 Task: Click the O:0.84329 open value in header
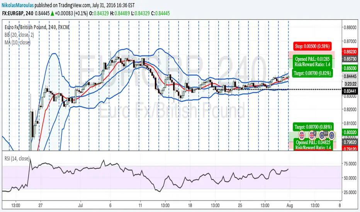(x=99, y=13)
